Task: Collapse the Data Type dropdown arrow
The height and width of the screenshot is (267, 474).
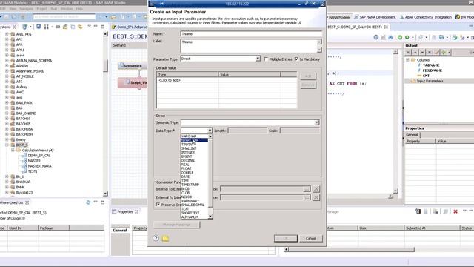Action: click(210, 131)
